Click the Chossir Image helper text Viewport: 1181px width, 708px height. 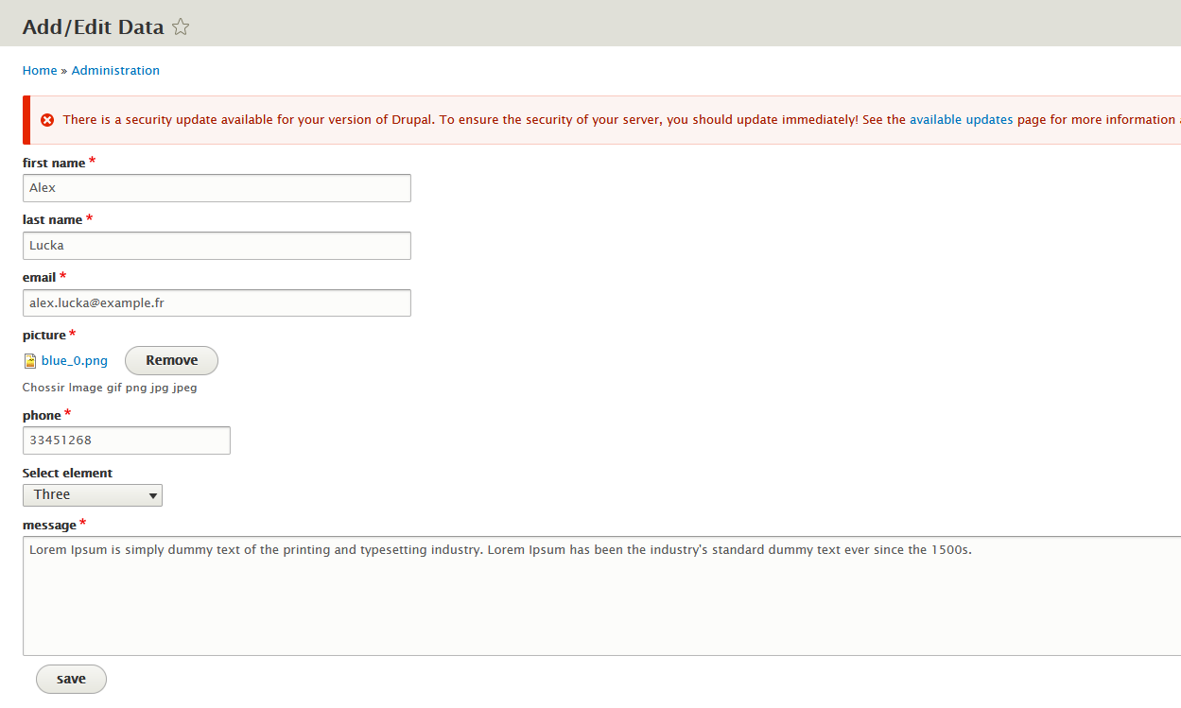[110, 388]
